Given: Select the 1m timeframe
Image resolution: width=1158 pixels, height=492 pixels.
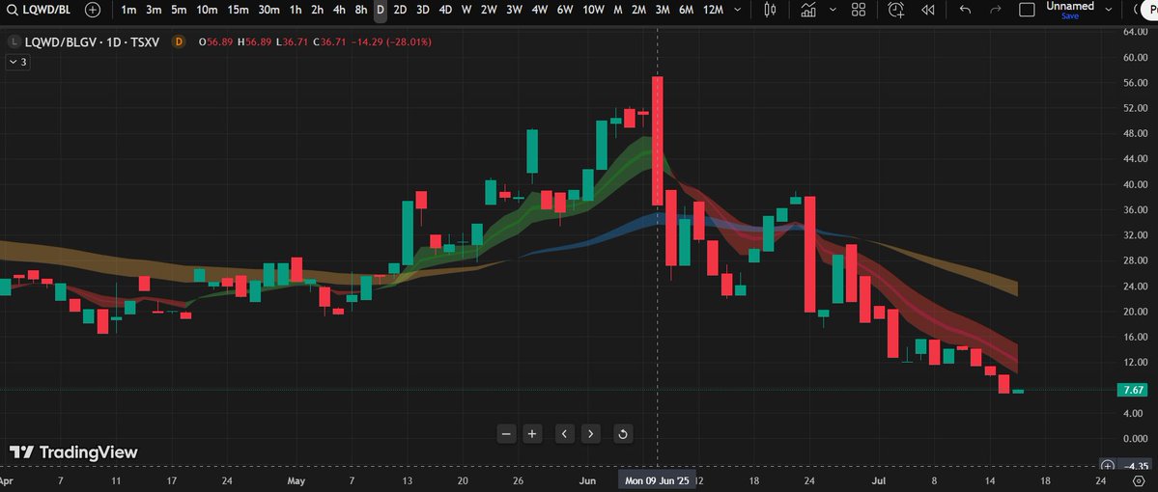Looking at the screenshot, I should 128,10.
